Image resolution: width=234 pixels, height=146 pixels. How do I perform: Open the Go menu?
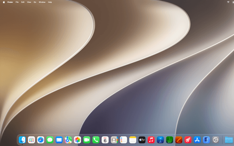[x=35, y=2]
